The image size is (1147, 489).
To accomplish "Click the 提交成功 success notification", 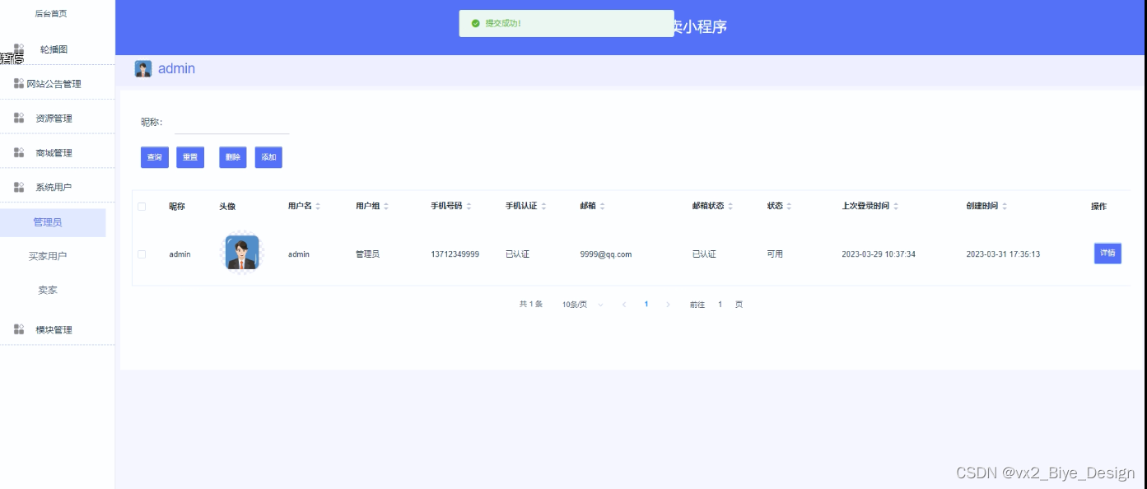I will point(567,23).
